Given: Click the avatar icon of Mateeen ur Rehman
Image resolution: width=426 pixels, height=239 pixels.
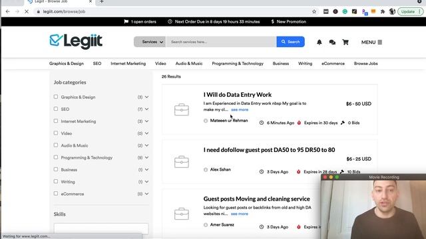Looking at the screenshot, I should [206, 121].
